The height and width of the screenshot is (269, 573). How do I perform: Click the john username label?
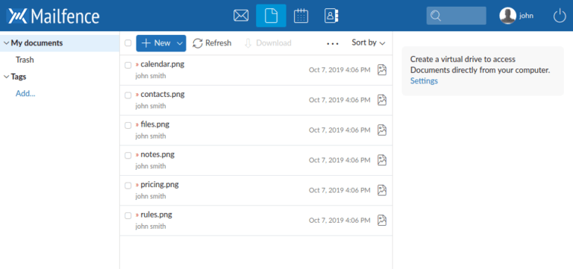(x=526, y=16)
